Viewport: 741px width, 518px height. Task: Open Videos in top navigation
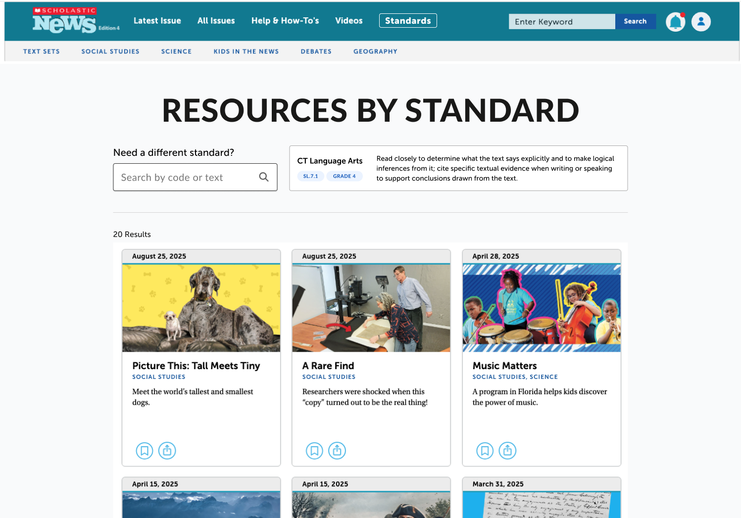349,21
